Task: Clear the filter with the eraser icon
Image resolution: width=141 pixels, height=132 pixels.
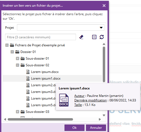Action: click(x=81, y=37)
